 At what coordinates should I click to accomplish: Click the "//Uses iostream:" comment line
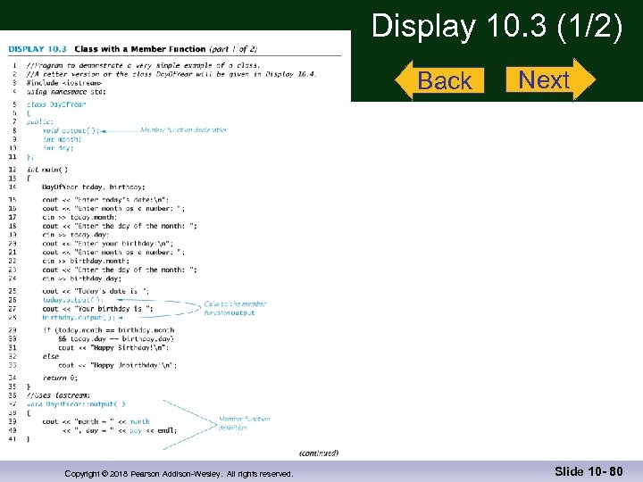58,395
